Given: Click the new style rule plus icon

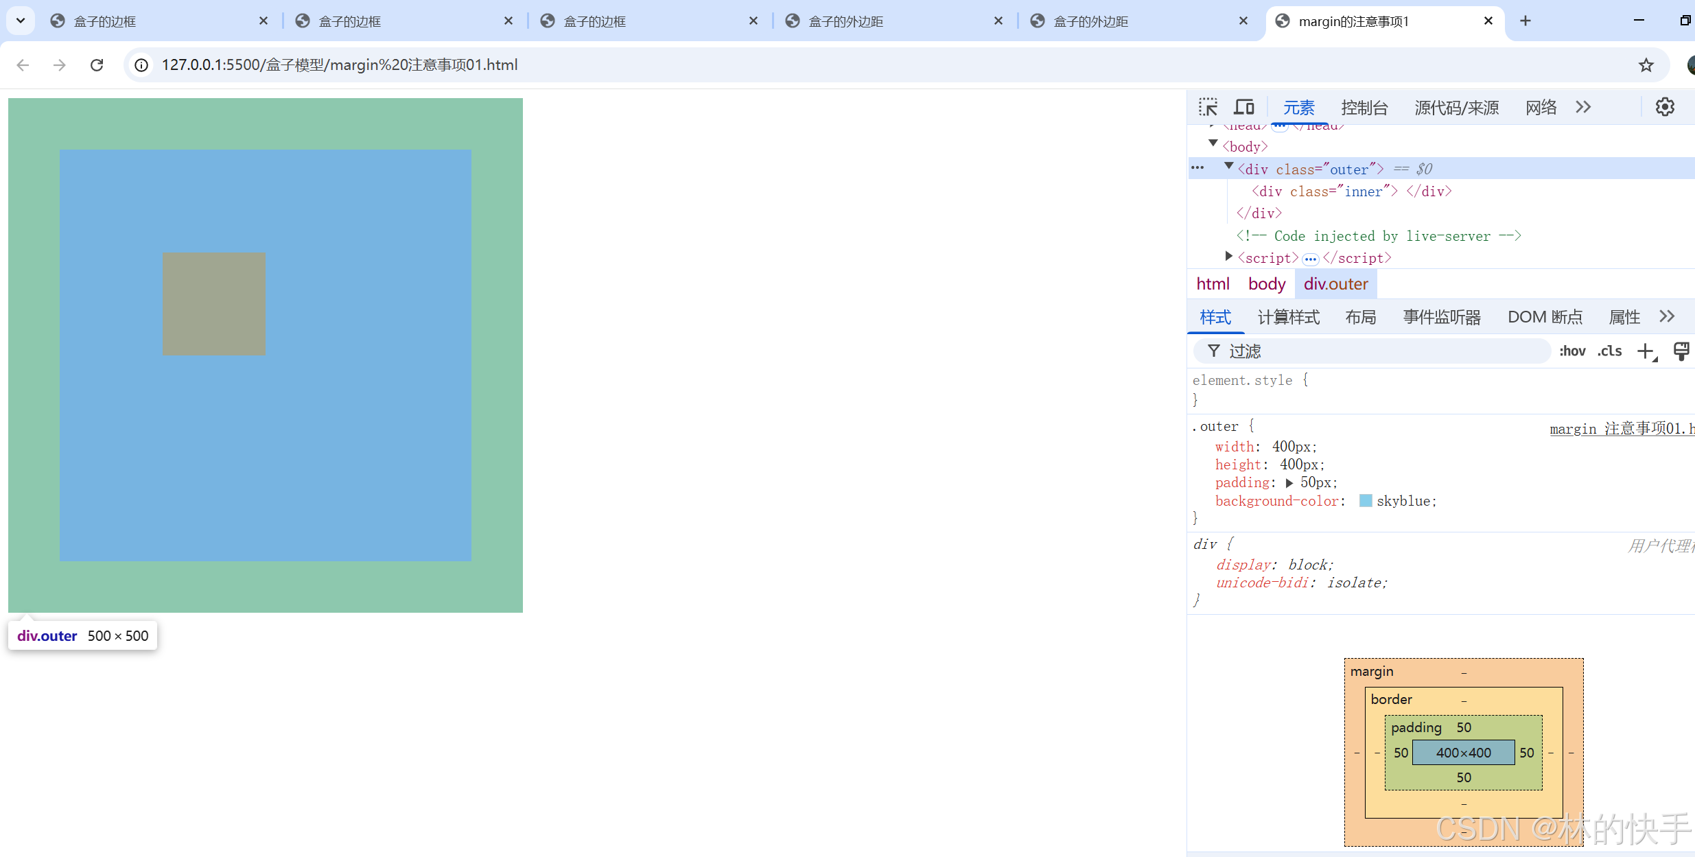Looking at the screenshot, I should tap(1646, 351).
